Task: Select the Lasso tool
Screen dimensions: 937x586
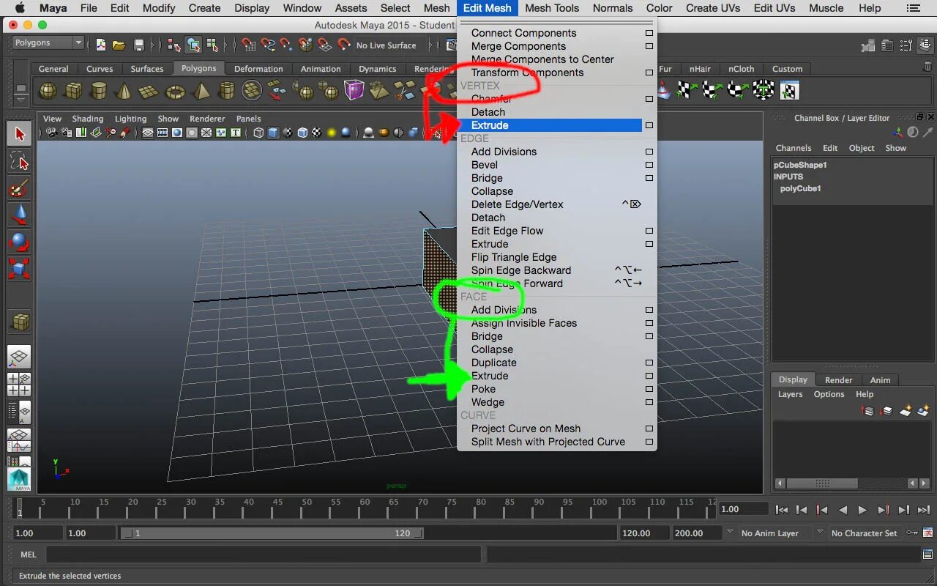Action: (x=20, y=161)
